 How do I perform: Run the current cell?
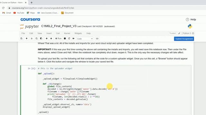(x=58, y=39)
